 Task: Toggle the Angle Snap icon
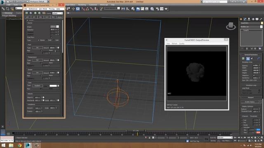87,9
